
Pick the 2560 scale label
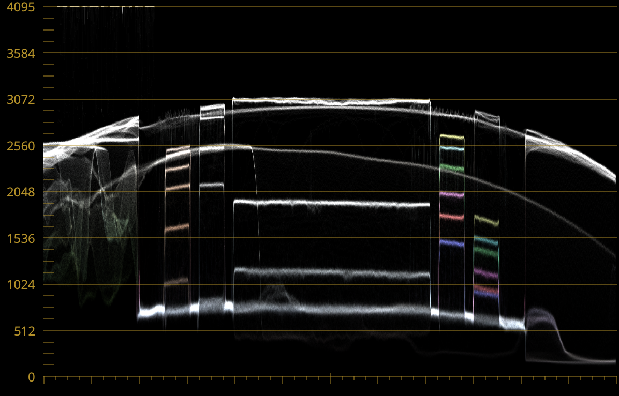(21, 146)
